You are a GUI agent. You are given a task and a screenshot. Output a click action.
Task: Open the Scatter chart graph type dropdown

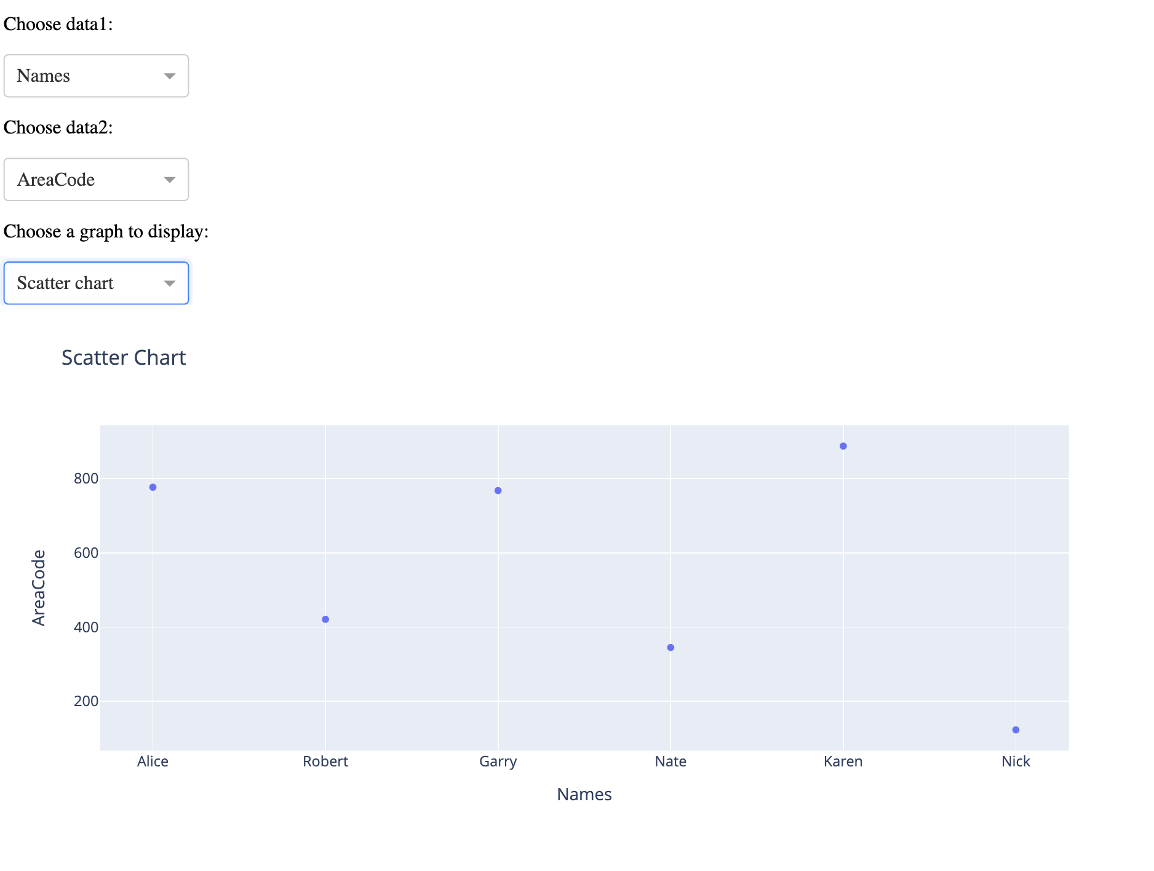click(x=96, y=283)
